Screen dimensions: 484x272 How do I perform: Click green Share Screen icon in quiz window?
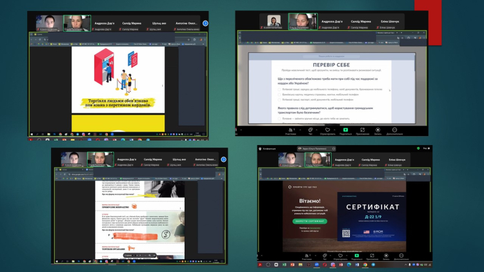point(345,130)
